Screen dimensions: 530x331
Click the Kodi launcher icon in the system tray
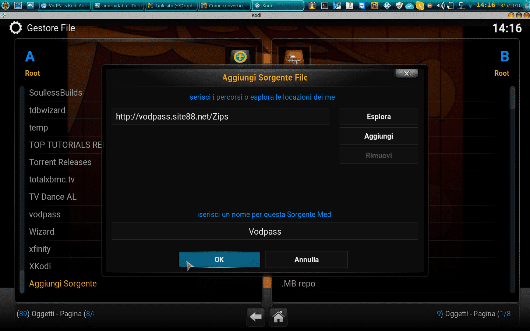387,6
